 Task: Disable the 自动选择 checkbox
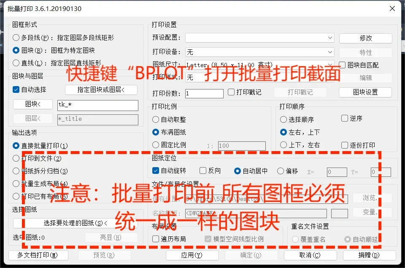click(x=16, y=89)
